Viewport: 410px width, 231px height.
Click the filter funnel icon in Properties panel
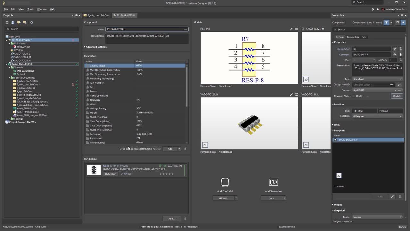click(387, 22)
